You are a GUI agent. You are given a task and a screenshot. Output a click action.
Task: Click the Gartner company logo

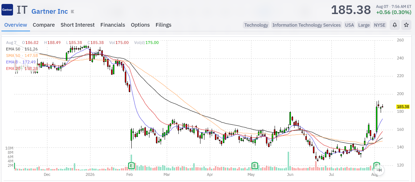click(x=7, y=10)
